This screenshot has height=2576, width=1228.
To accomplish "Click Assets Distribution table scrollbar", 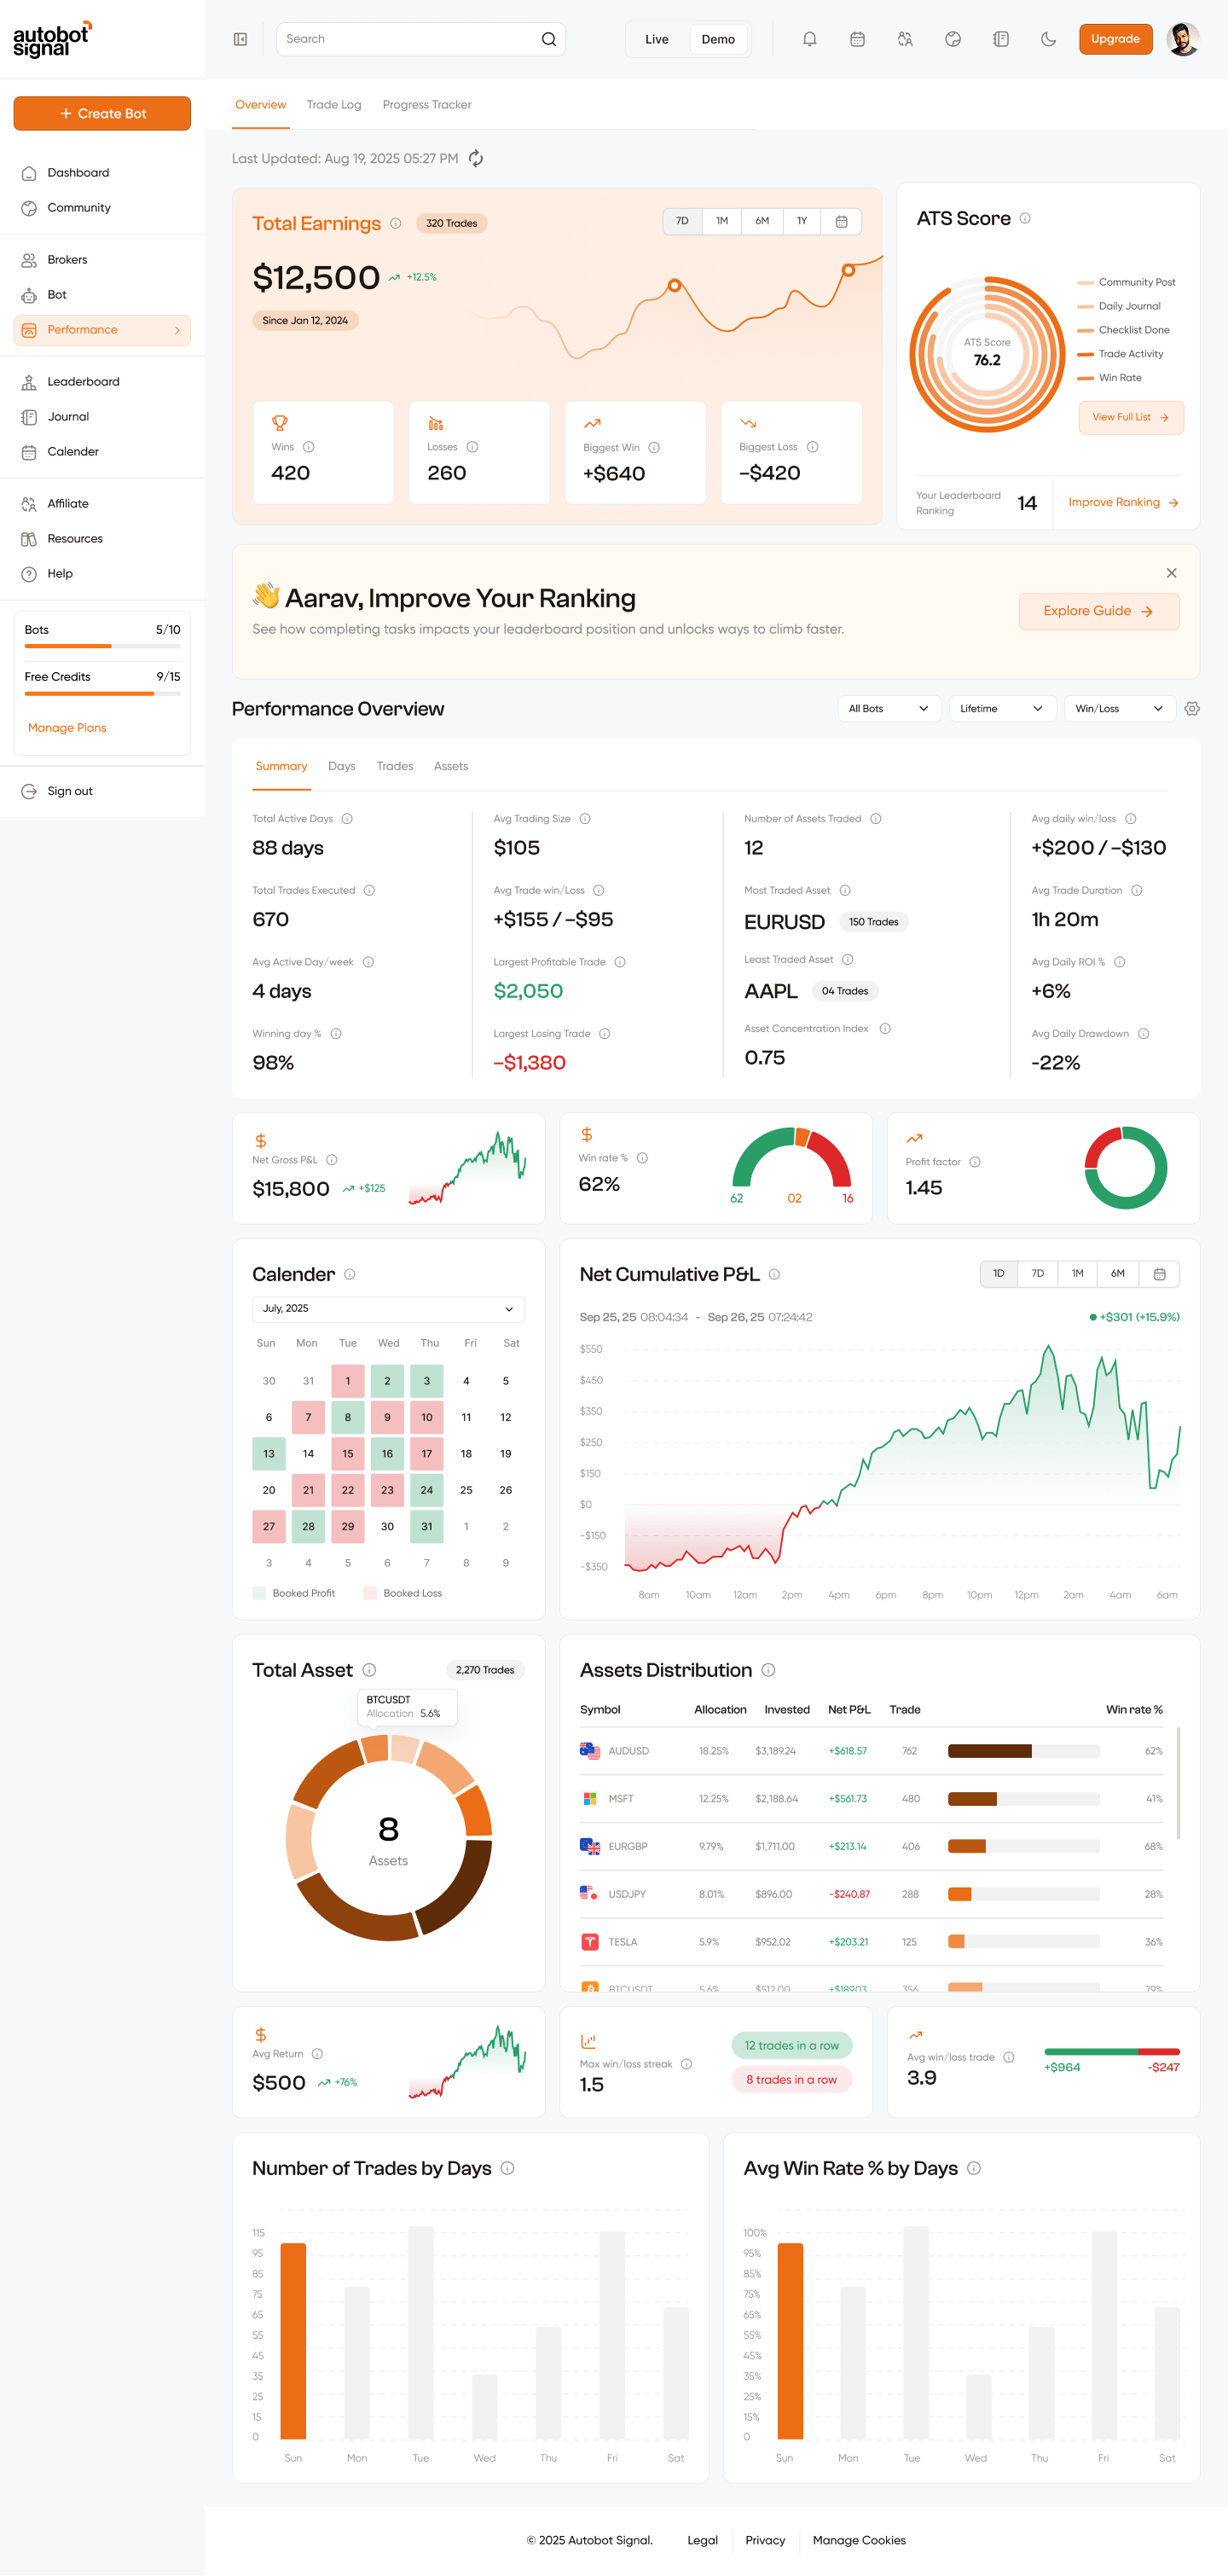I will (x=1178, y=1782).
